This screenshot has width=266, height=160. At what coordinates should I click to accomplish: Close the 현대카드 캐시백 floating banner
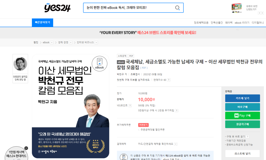[26, 148]
